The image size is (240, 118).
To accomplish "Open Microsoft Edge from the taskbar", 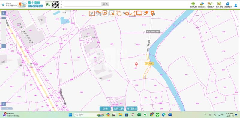I will click(x=163, y=115).
